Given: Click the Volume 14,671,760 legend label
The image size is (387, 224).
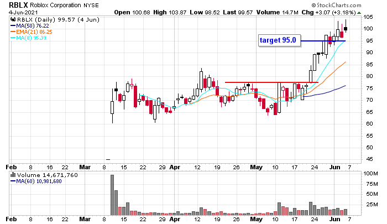Looking at the screenshot, I should point(47,175).
